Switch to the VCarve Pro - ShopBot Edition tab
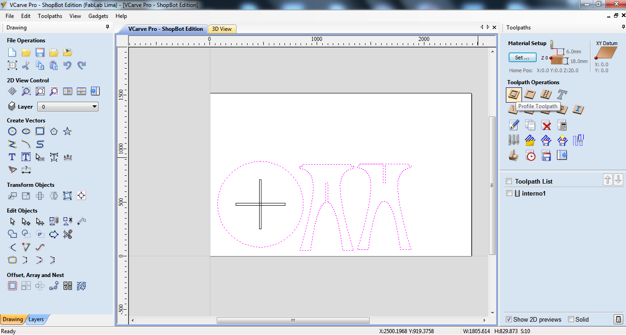The width and height of the screenshot is (626, 335). 165,29
